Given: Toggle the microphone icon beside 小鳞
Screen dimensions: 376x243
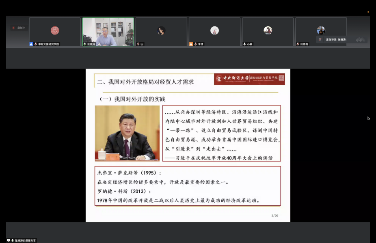Looking at the screenshot, I should tap(244, 44).
